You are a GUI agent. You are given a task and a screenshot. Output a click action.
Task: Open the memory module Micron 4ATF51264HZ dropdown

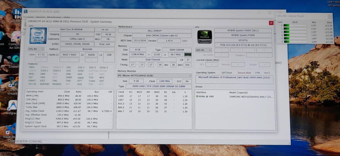(x=154, y=76)
